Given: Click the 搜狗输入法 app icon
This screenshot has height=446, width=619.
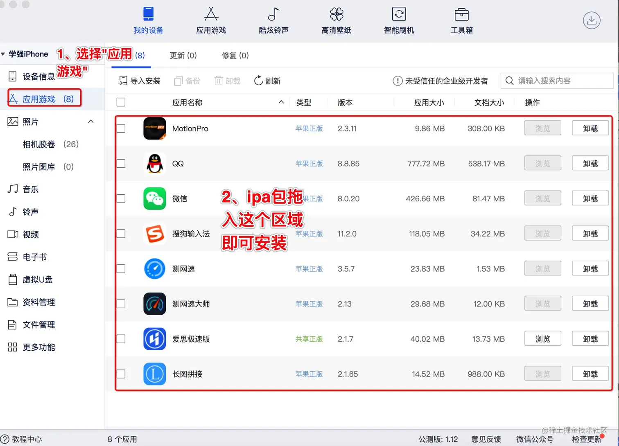Looking at the screenshot, I should (x=155, y=234).
